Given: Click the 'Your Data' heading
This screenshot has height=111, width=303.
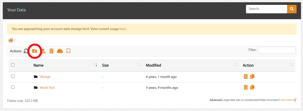Looking at the screenshot, I should click(x=16, y=10).
